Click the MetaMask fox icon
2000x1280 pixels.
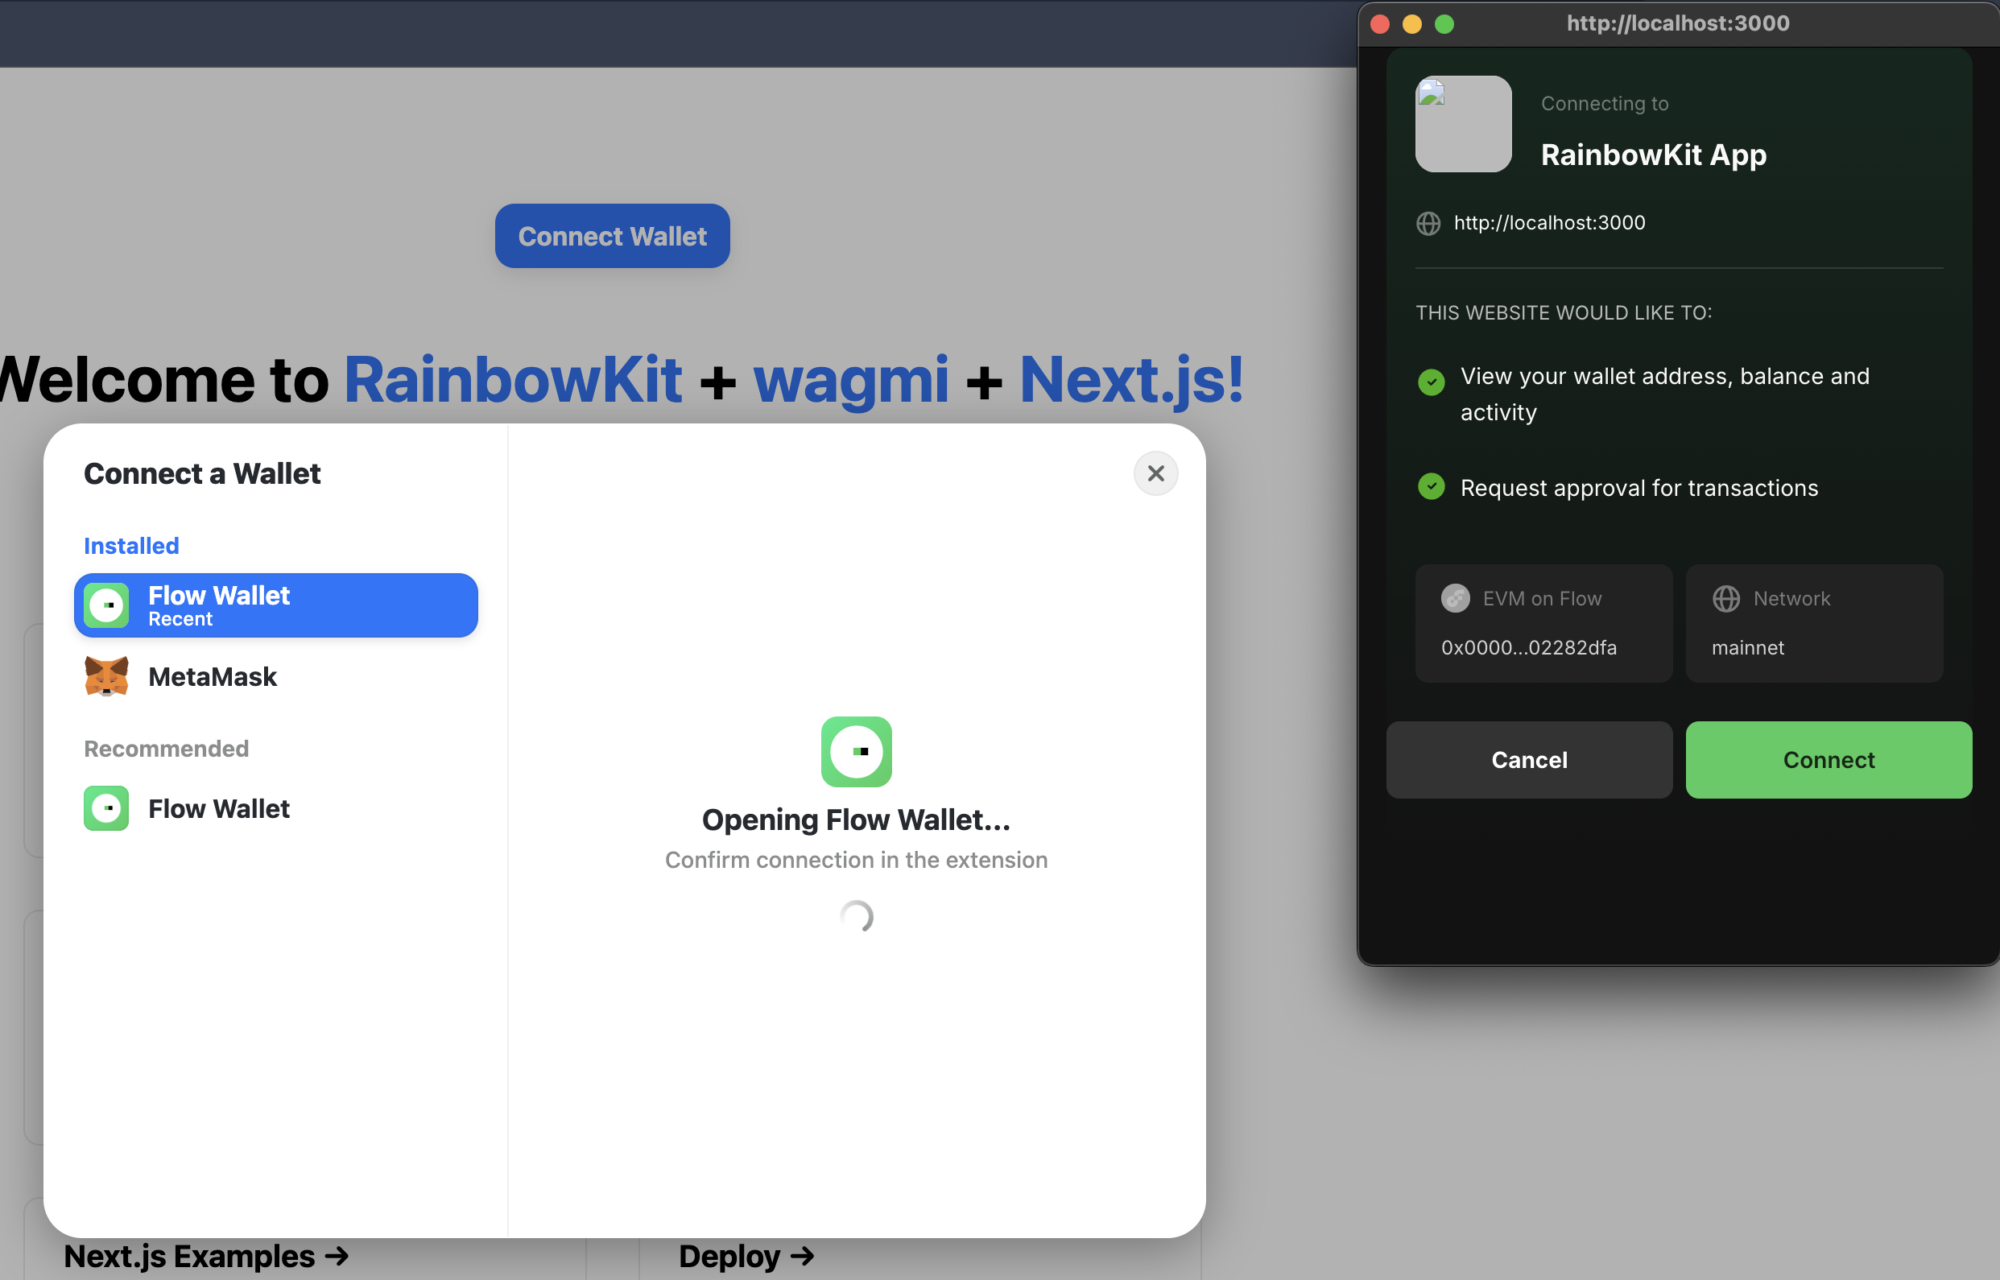click(106, 675)
